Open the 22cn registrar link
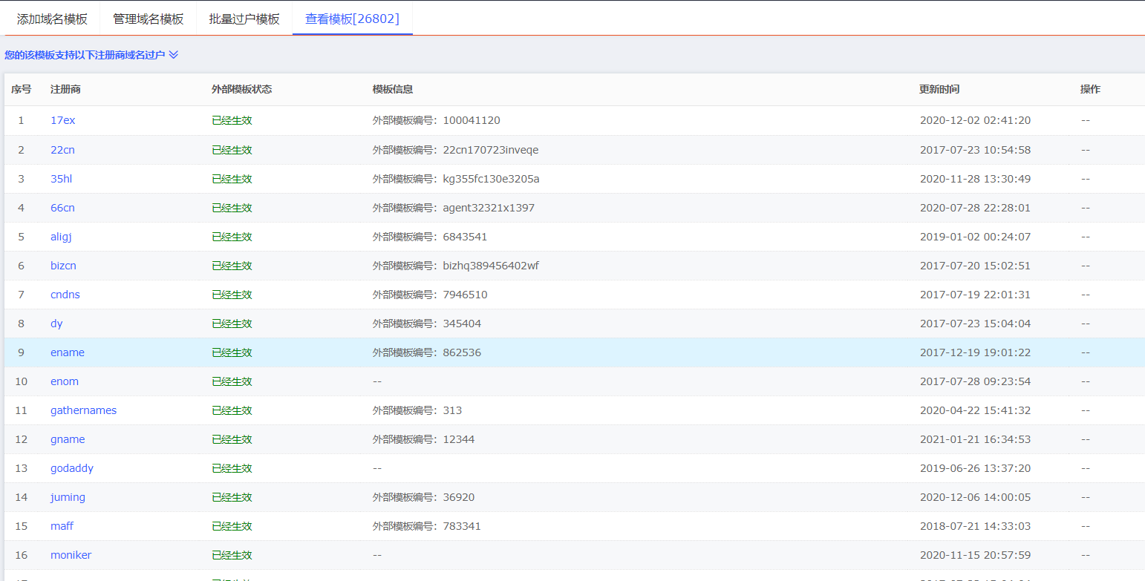Viewport: 1145px width, 581px height. coord(62,150)
